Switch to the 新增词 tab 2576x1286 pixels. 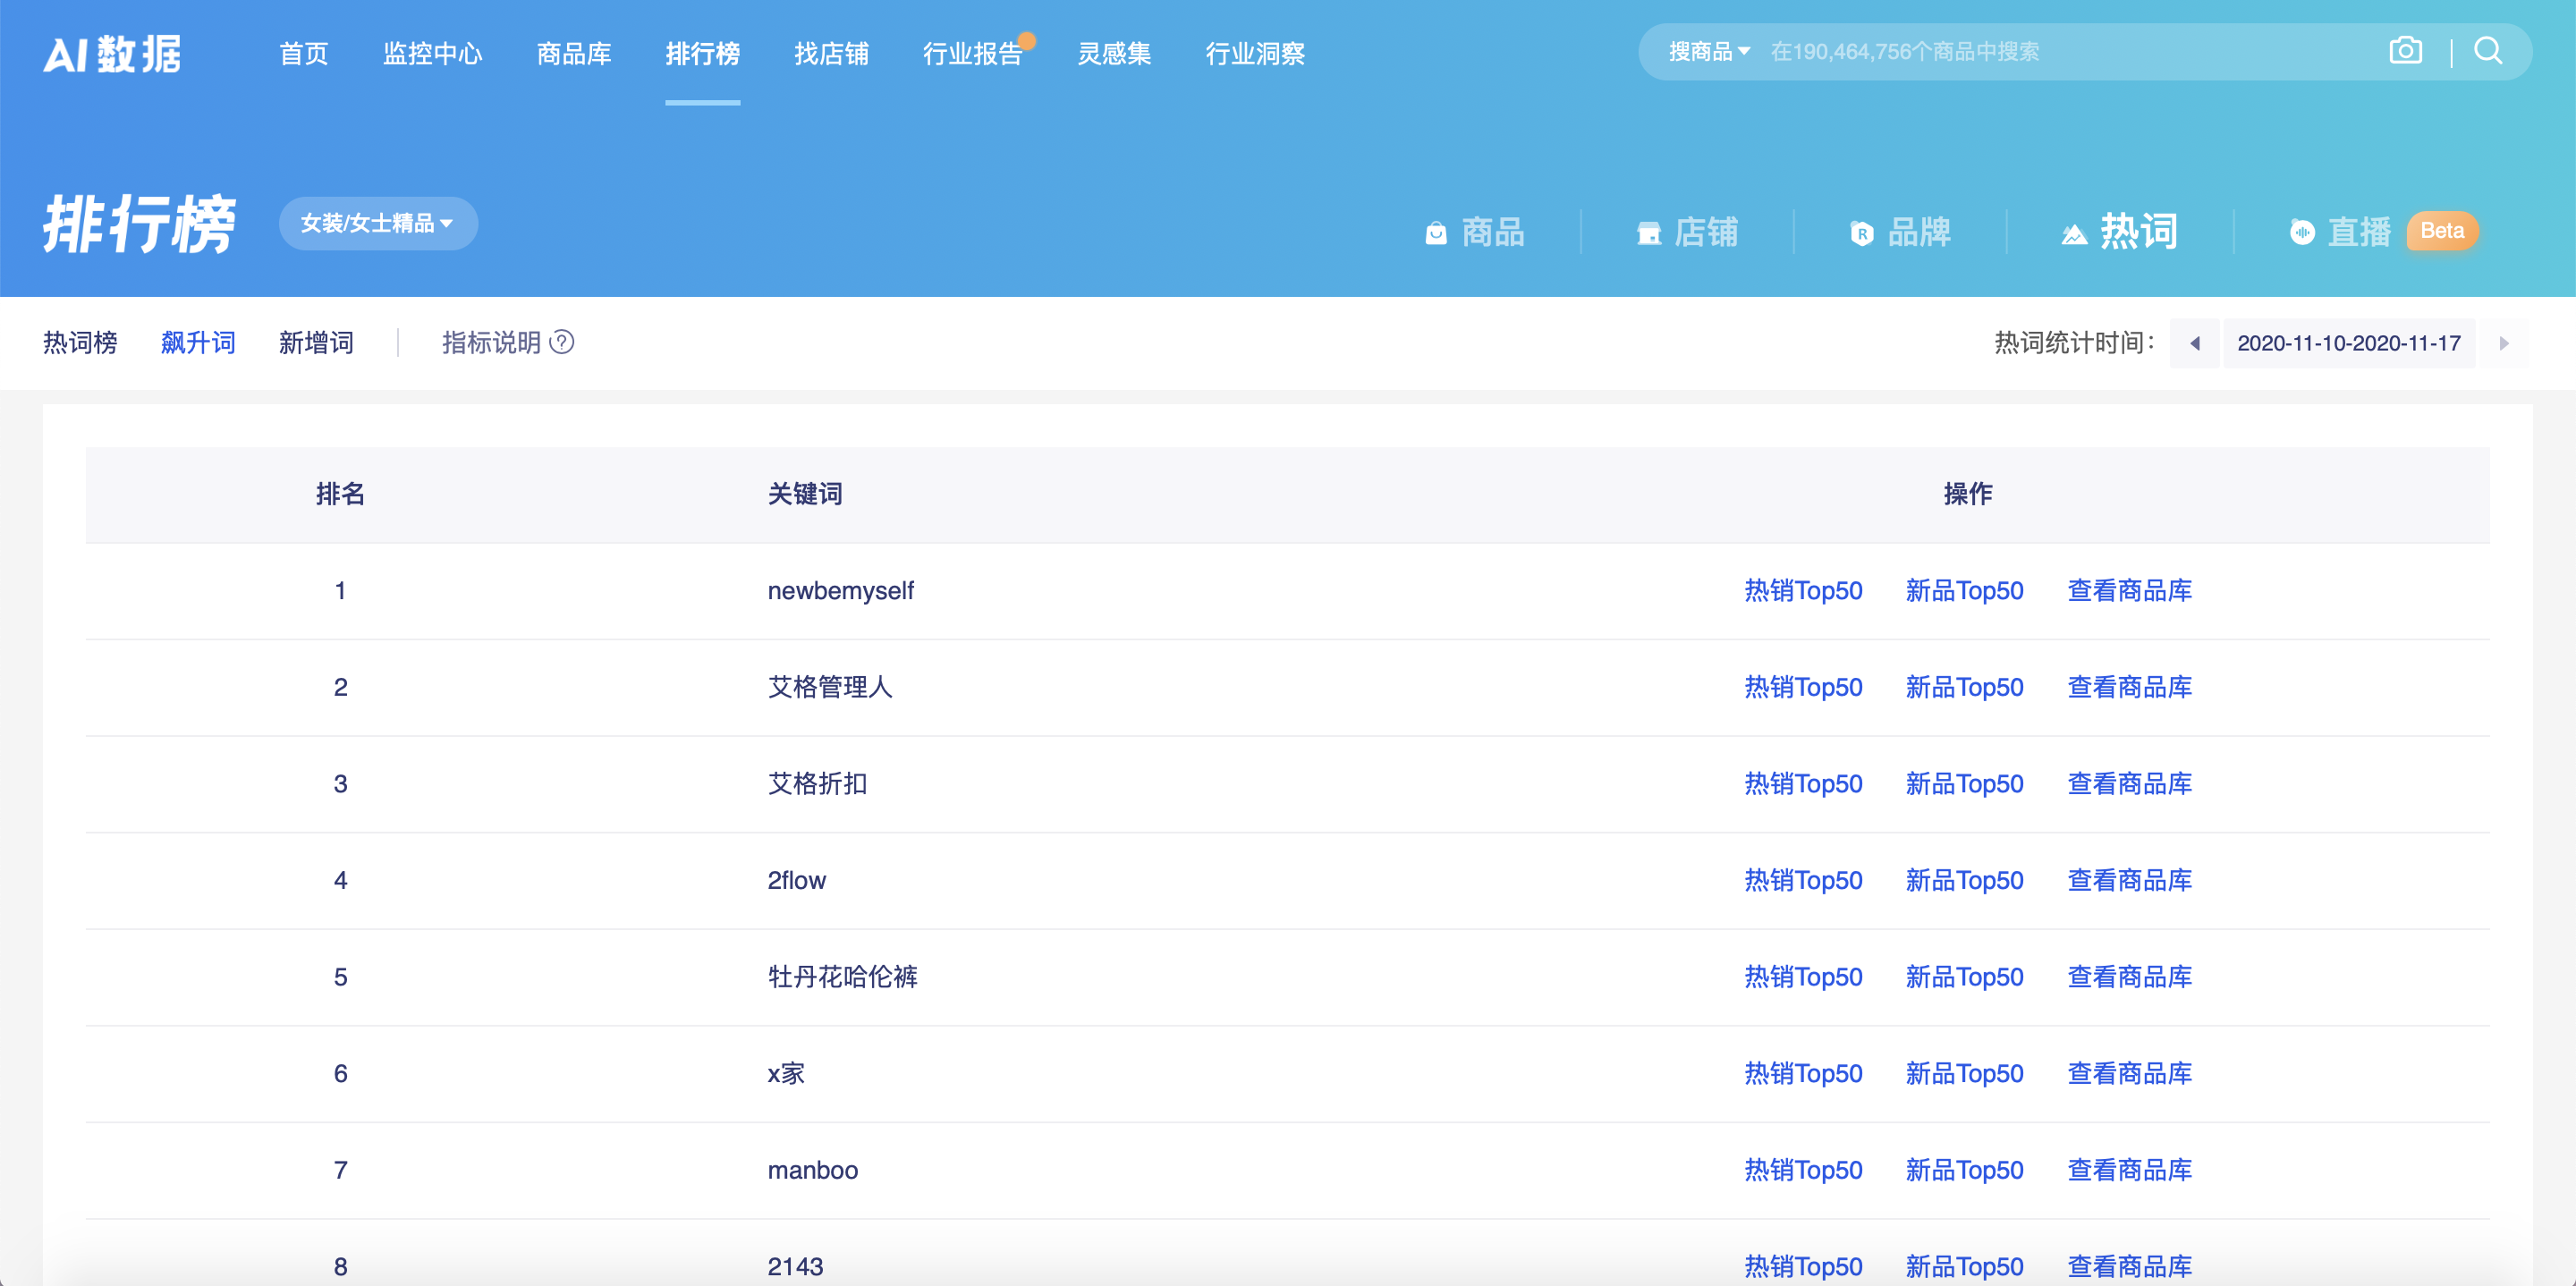pyautogui.click(x=317, y=342)
